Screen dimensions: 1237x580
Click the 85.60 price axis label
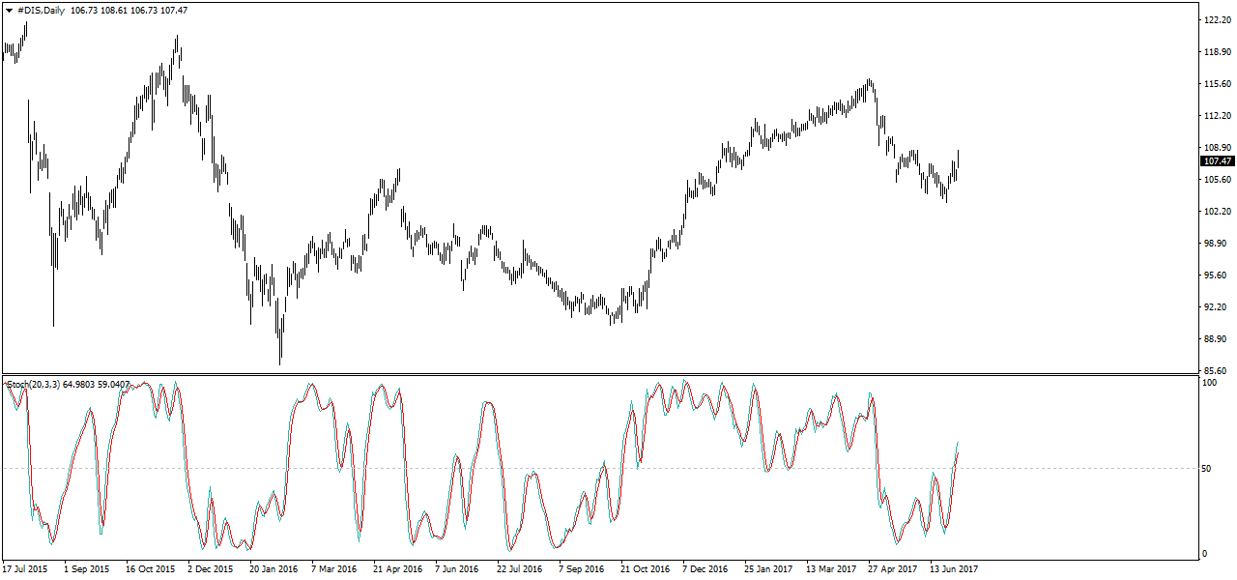tap(1216, 371)
